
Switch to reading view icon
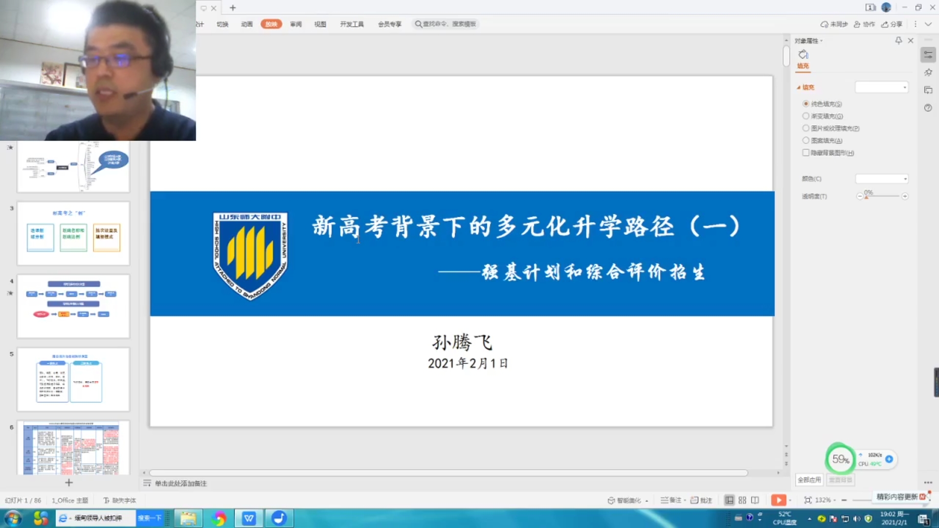pos(755,500)
